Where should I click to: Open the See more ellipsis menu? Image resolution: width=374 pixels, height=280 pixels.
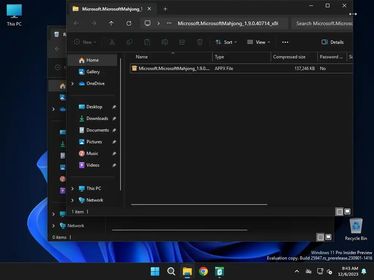click(x=285, y=42)
